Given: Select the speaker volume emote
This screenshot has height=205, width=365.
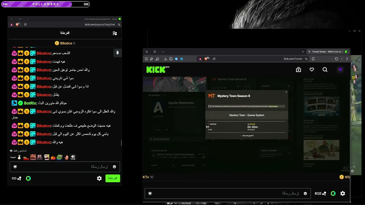Looking at the screenshot, I should (73, 157).
